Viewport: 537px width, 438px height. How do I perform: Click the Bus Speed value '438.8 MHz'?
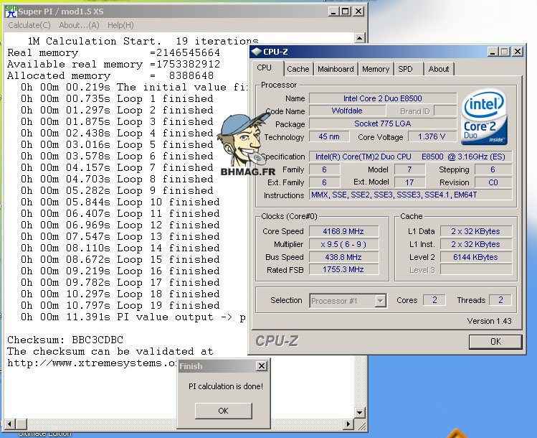tap(344, 257)
